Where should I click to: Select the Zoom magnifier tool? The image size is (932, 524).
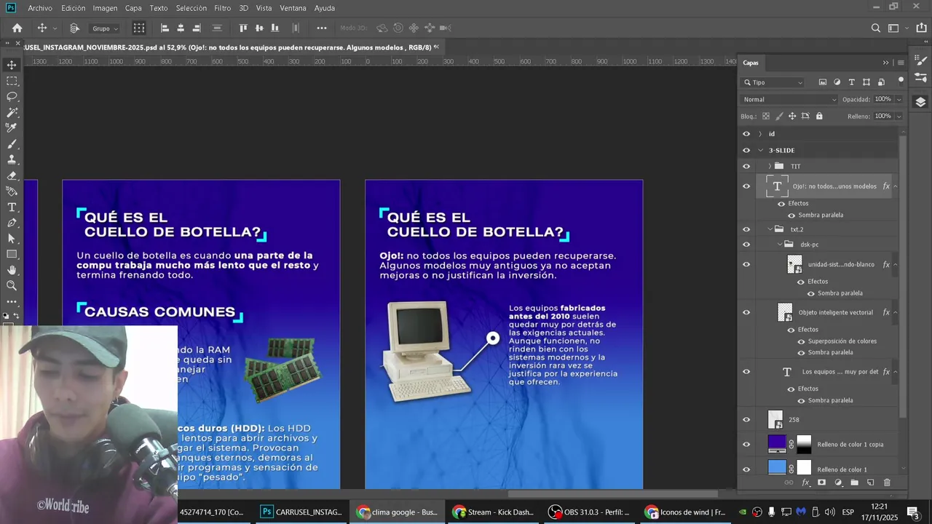12,286
